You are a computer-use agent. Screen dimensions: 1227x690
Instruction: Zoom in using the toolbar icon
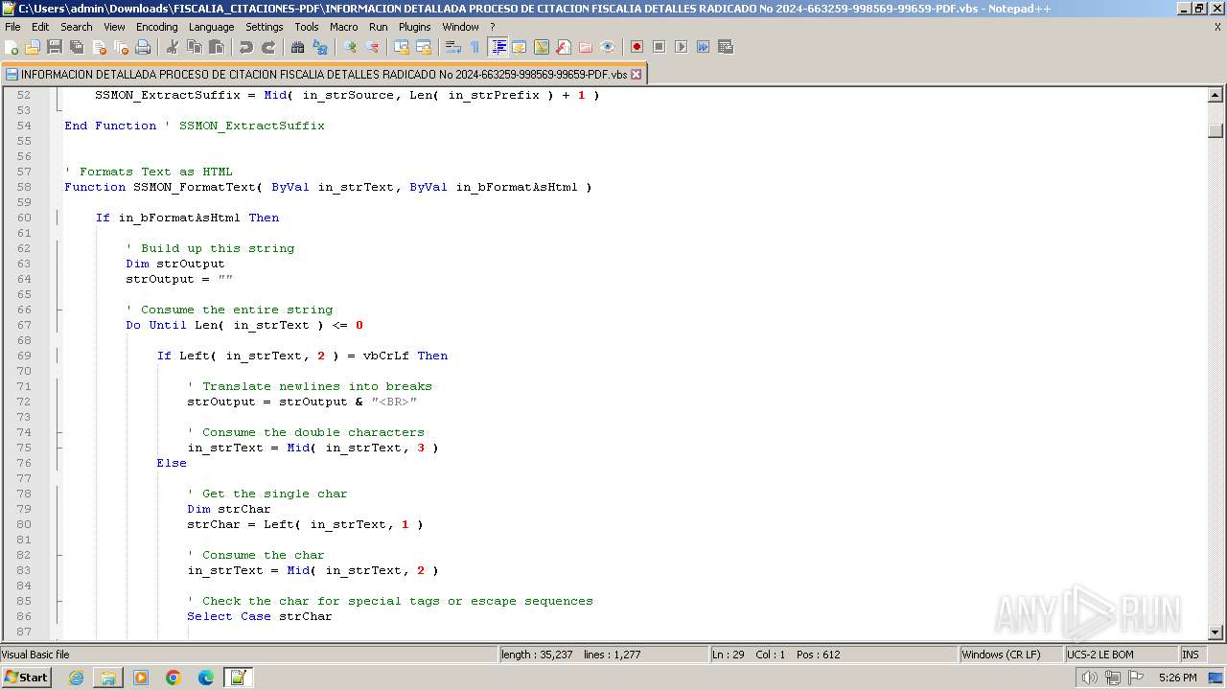coord(350,47)
